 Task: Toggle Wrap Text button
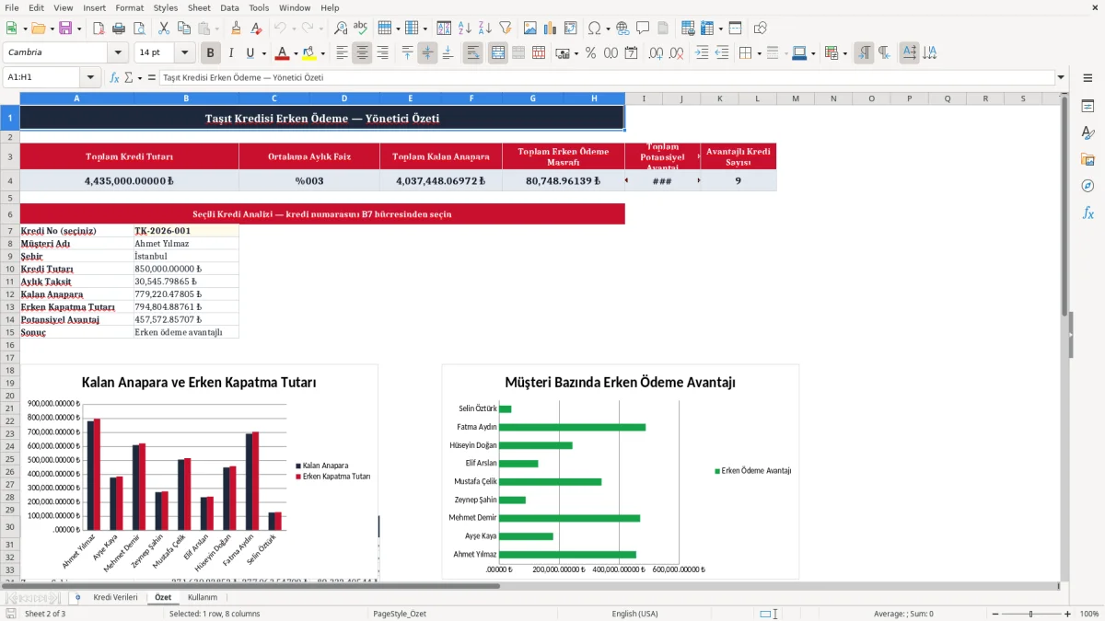[x=472, y=53]
